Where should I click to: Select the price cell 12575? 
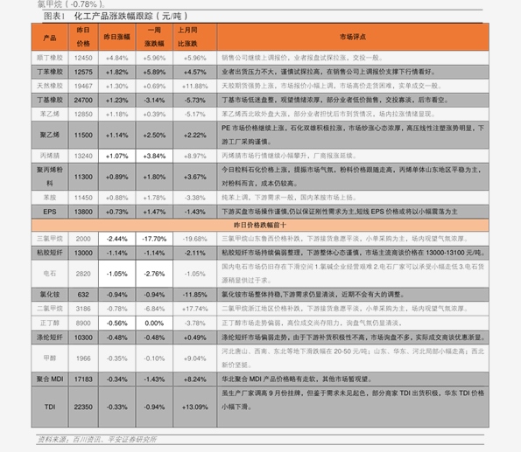point(83,72)
